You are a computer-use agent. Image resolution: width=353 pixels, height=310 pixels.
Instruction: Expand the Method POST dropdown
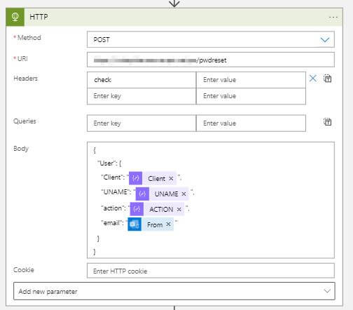click(325, 40)
